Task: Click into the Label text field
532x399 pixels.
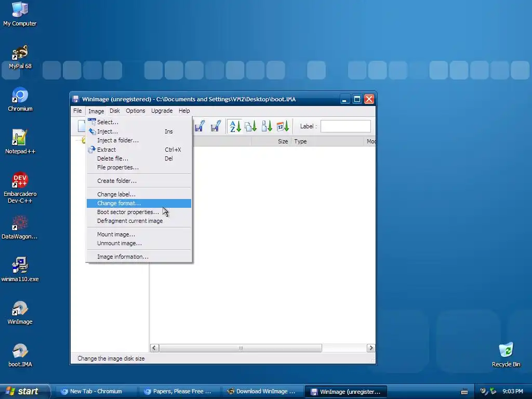Action: click(x=345, y=126)
